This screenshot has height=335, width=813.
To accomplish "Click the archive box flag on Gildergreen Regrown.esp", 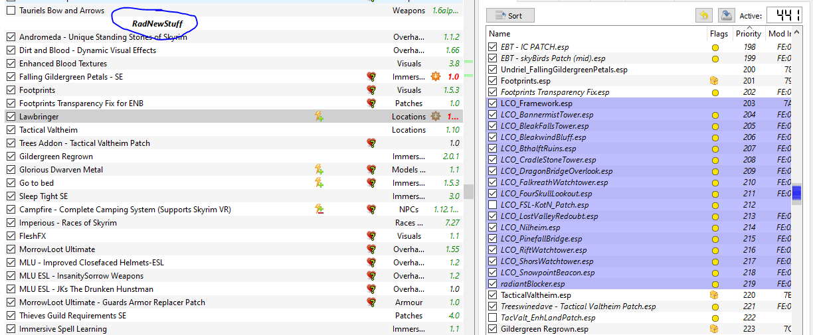I will click(x=715, y=329).
